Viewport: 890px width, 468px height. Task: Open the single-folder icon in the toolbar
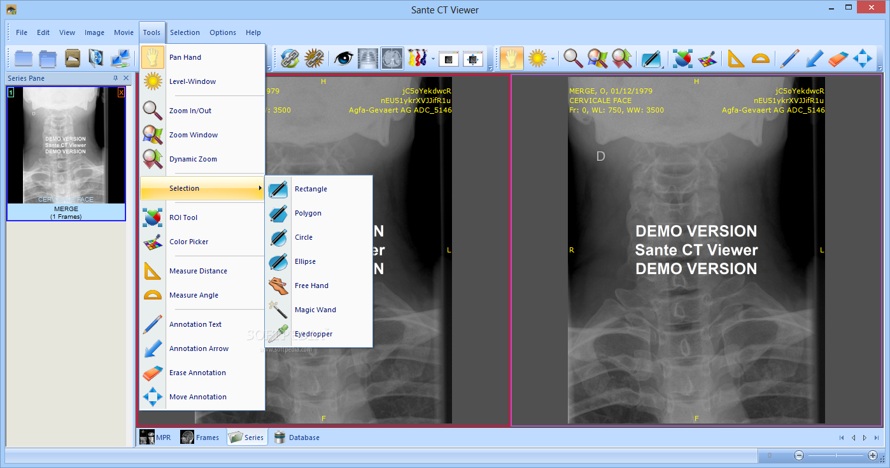coord(24,59)
